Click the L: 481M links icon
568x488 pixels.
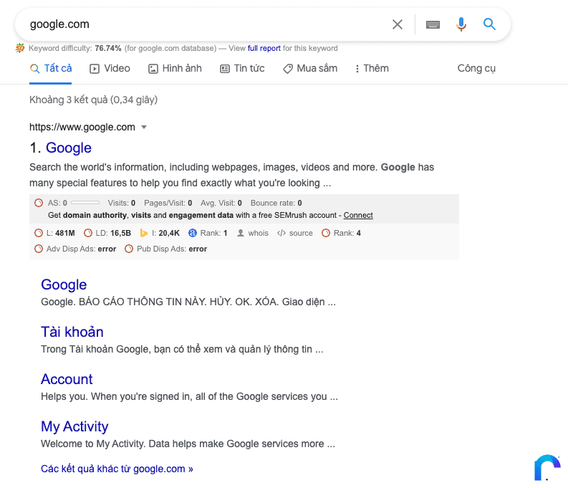click(x=39, y=233)
